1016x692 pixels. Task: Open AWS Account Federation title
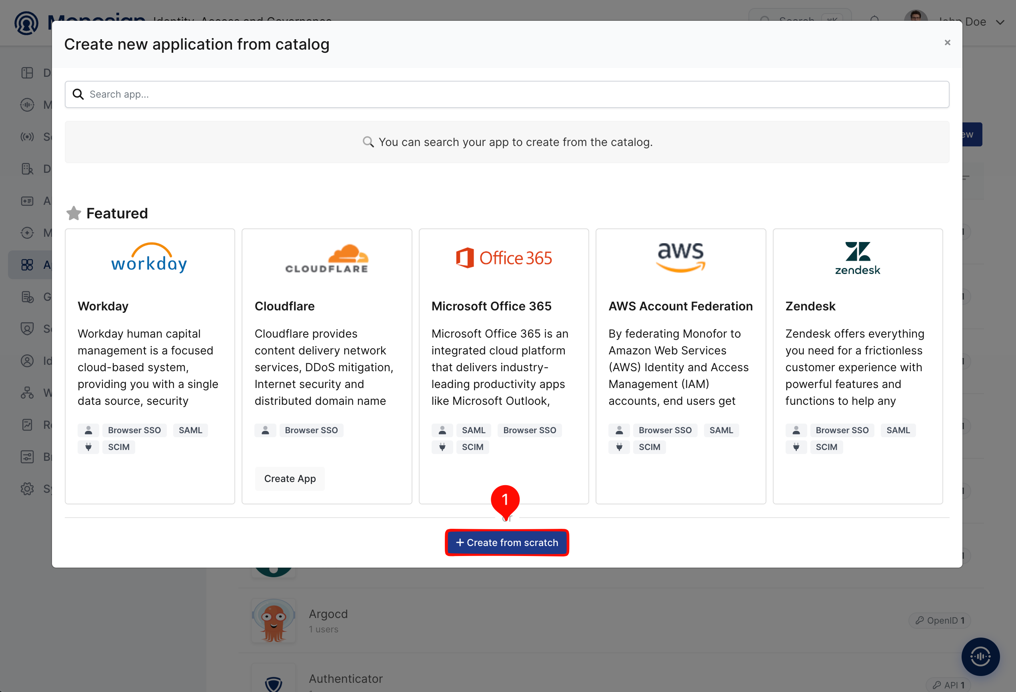680,306
